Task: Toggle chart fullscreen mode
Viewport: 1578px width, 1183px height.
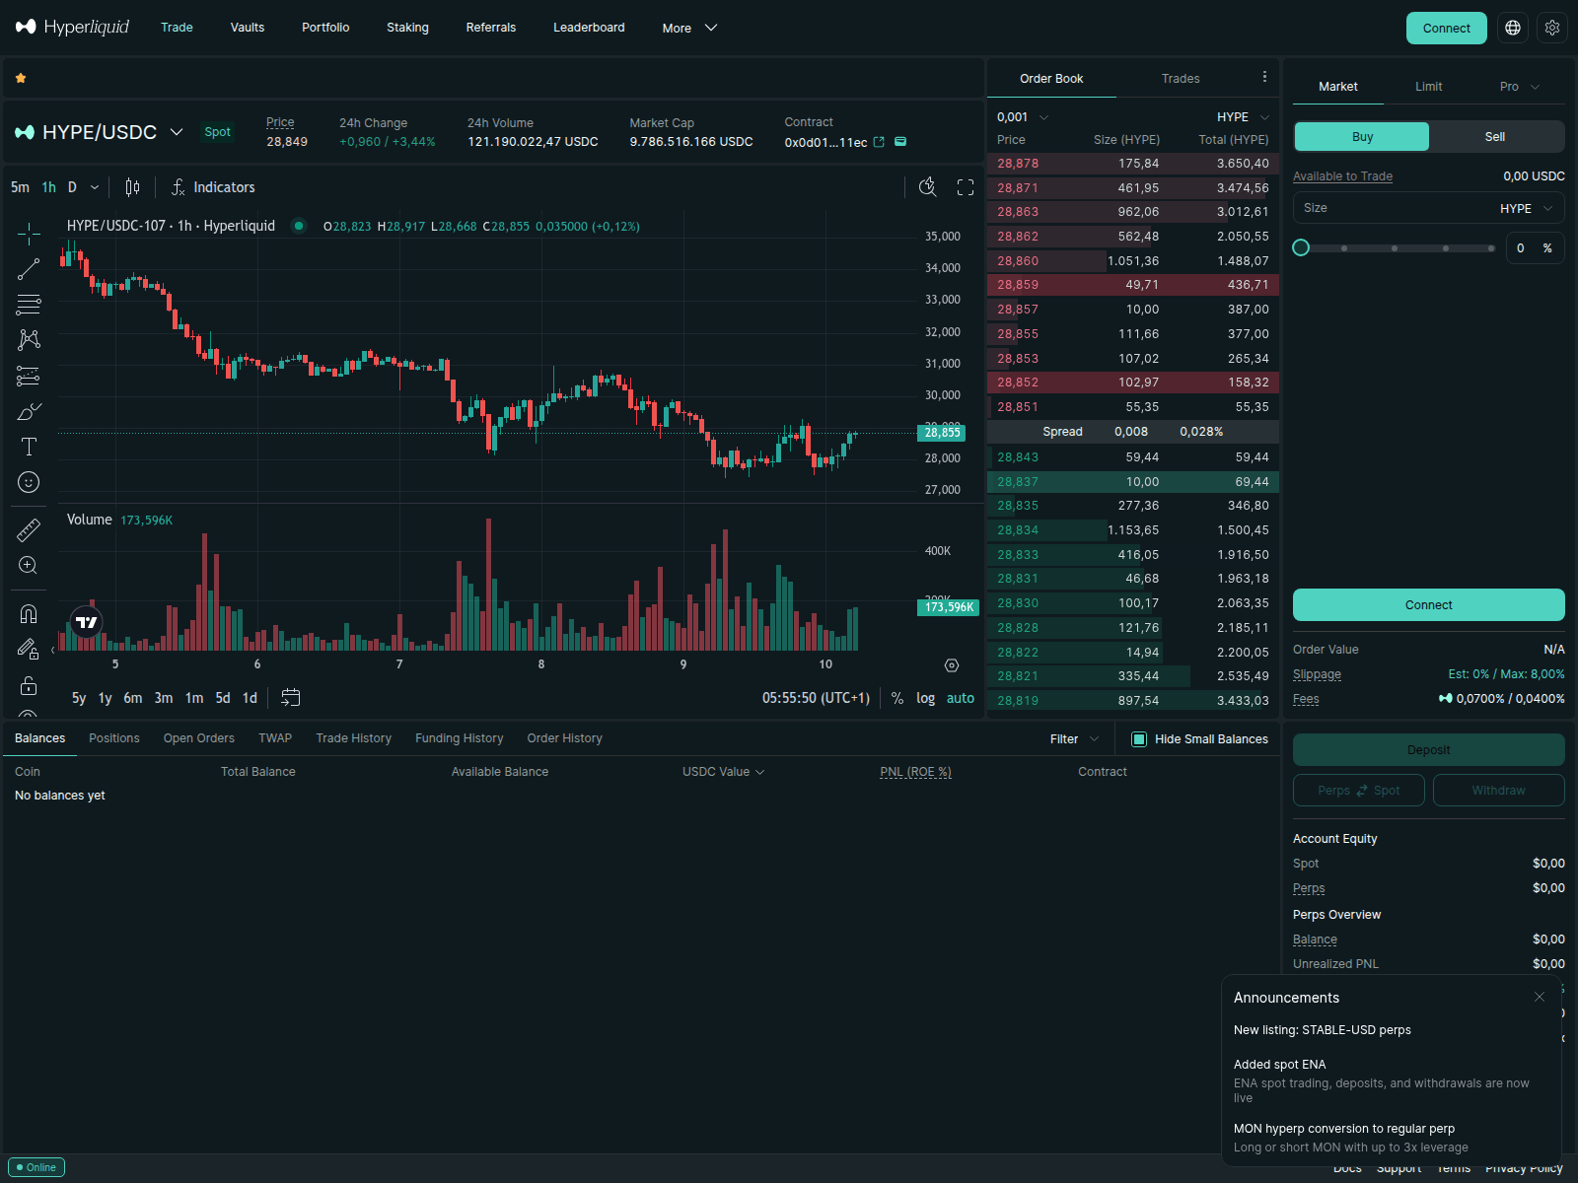Action: (x=966, y=187)
